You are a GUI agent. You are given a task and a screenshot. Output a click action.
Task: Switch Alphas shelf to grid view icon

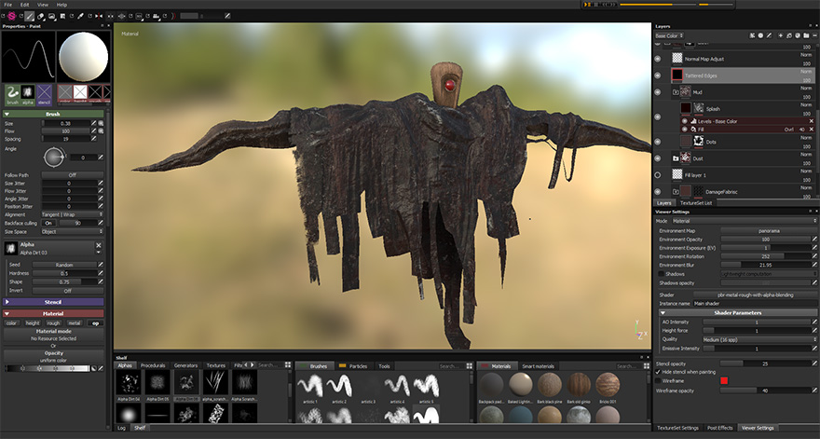point(288,364)
